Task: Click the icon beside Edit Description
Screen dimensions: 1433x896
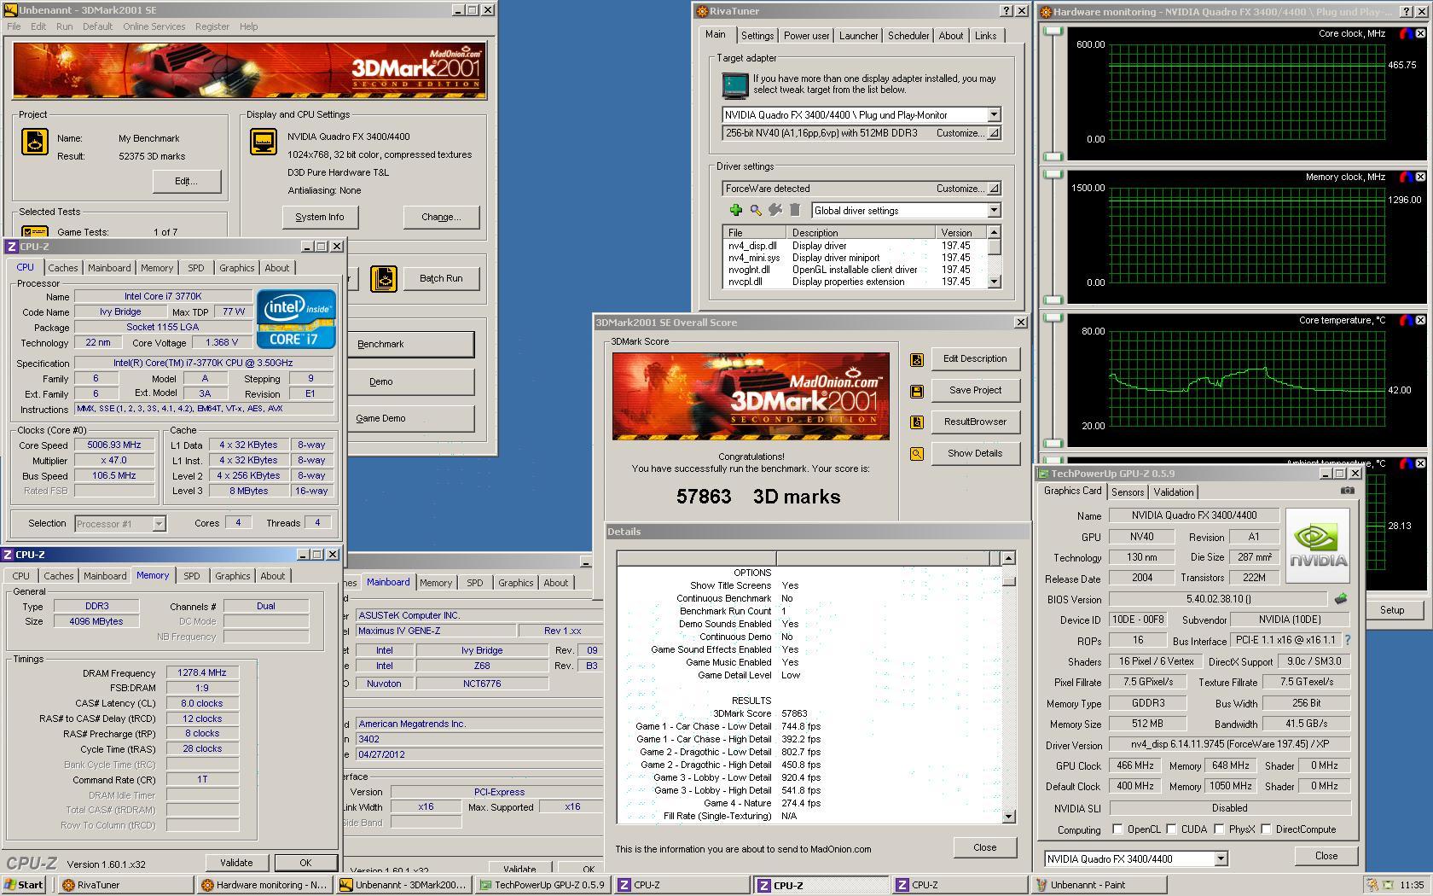Action: [917, 359]
